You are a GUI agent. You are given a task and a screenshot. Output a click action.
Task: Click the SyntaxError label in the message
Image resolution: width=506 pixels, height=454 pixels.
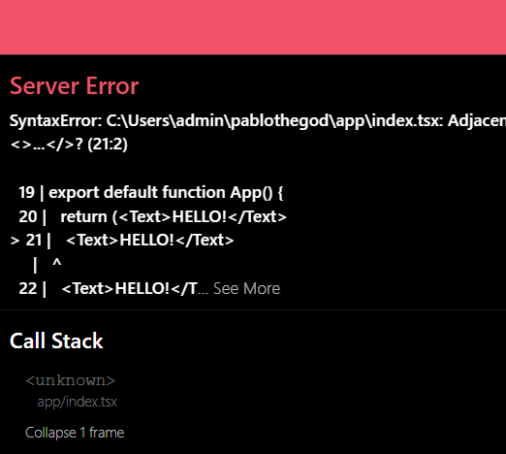point(55,121)
